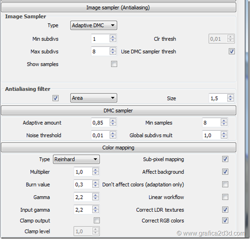Open the Antialiasing filter Area dropdown
This screenshot has height=239, width=250.
point(94,98)
